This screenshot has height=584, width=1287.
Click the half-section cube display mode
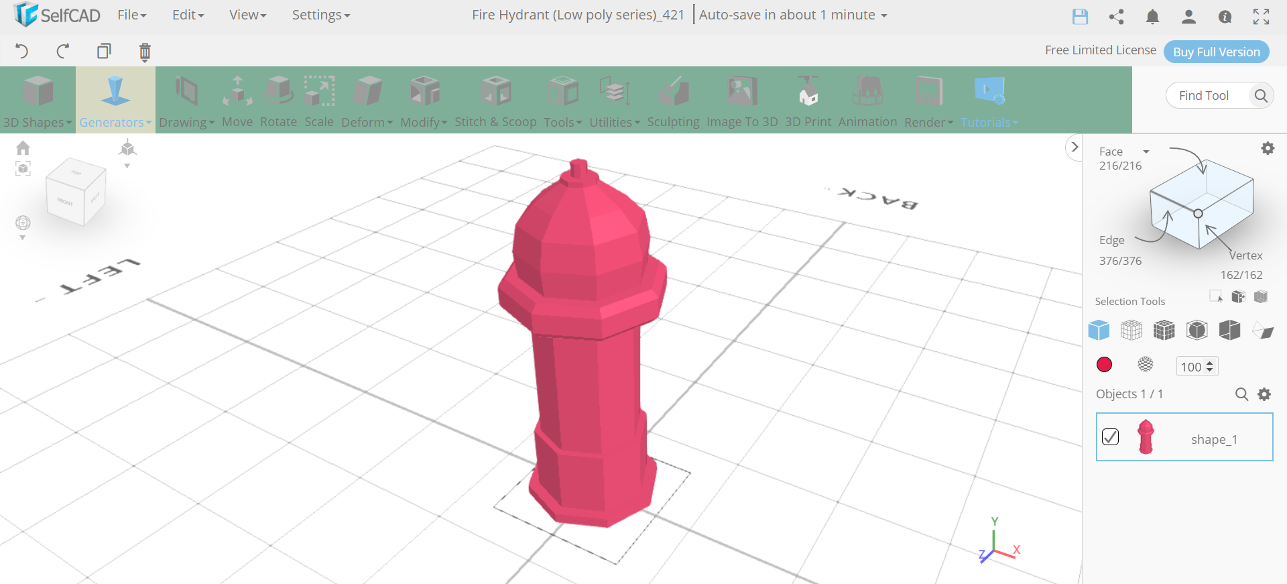(1230, 330)
